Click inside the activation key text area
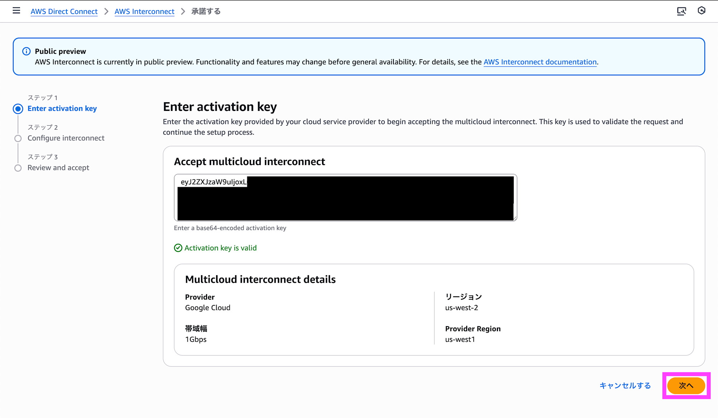The image size is (718, 418). pyautogui.click(x=345, y=198)
